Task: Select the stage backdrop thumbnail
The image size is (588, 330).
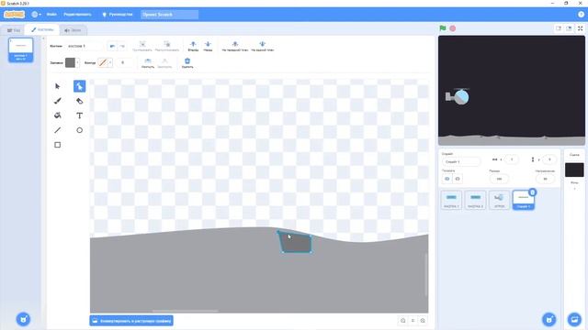Action: pyautogui.click(x=574, y=170)
